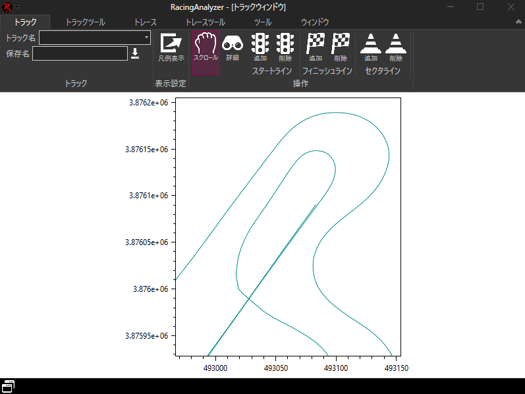This screenshot has height=394, width=525.
Task: Open the ウィンドウ ribbon tab
Action: point(315,22)
